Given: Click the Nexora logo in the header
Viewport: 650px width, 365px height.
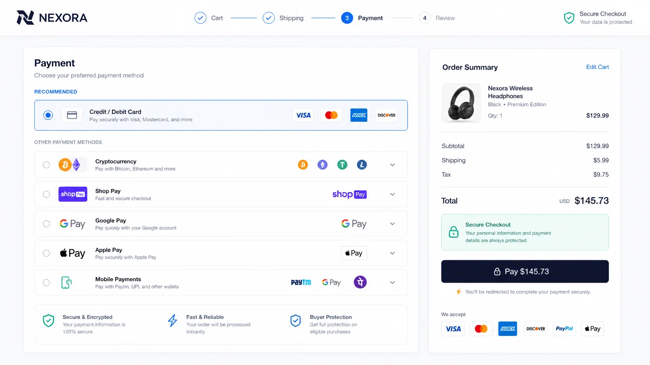Looking at the screenshot, I should [x=52, y=18].
